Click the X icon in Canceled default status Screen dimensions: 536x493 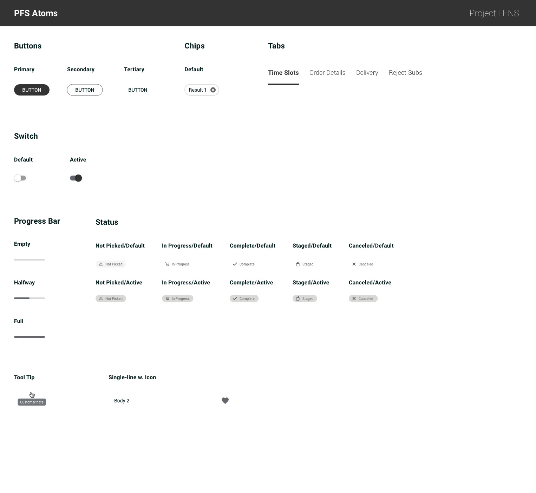[354, 264]
